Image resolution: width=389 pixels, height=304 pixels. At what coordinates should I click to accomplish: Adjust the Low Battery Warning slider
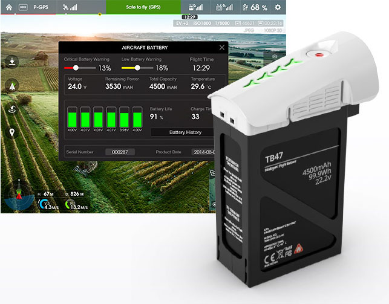(138, 68)
